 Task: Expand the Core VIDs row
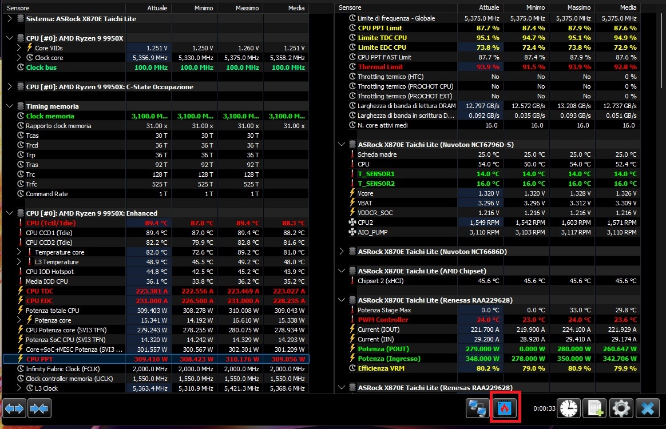pos(19,47)
